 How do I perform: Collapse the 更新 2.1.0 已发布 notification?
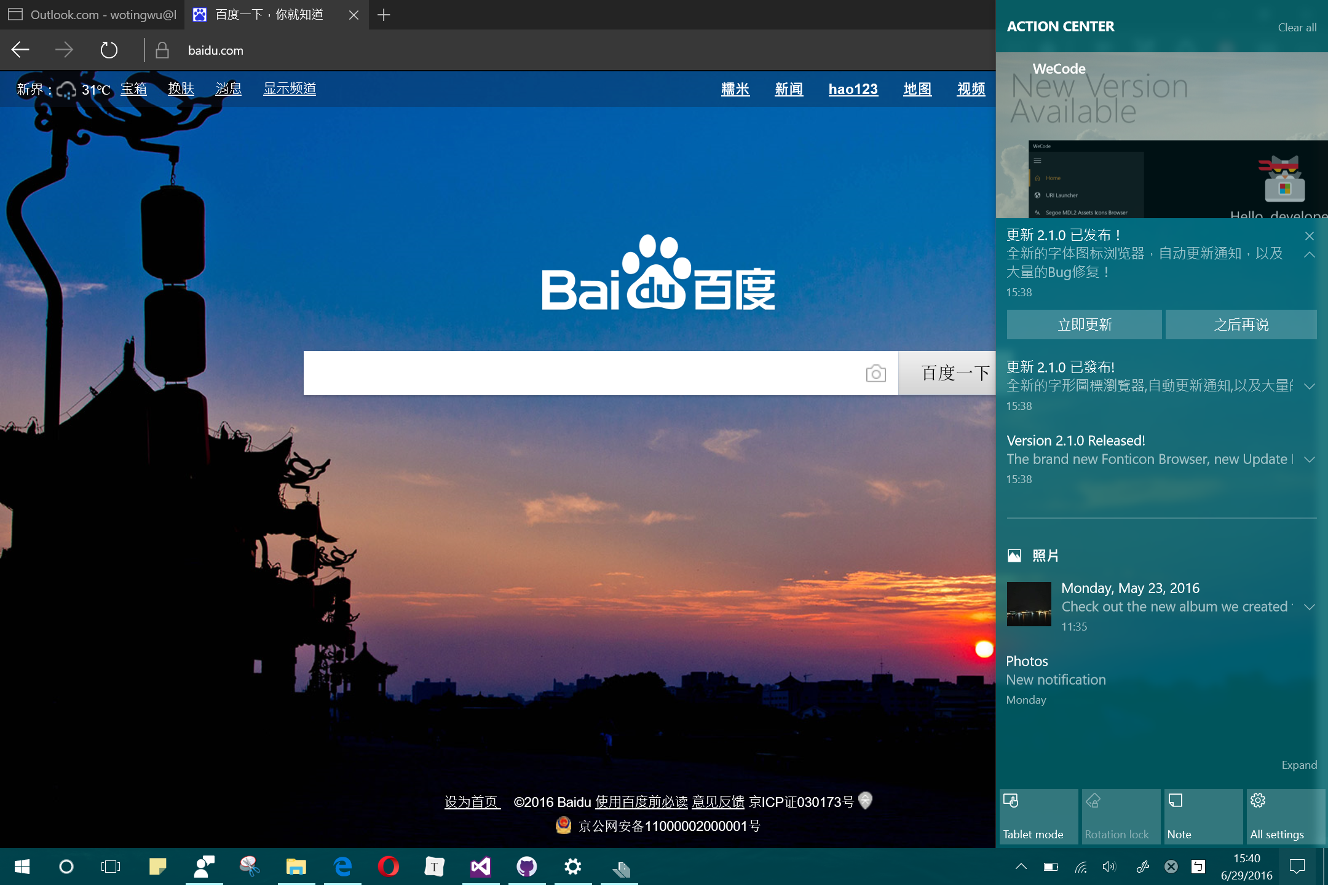pos(1310,254)
